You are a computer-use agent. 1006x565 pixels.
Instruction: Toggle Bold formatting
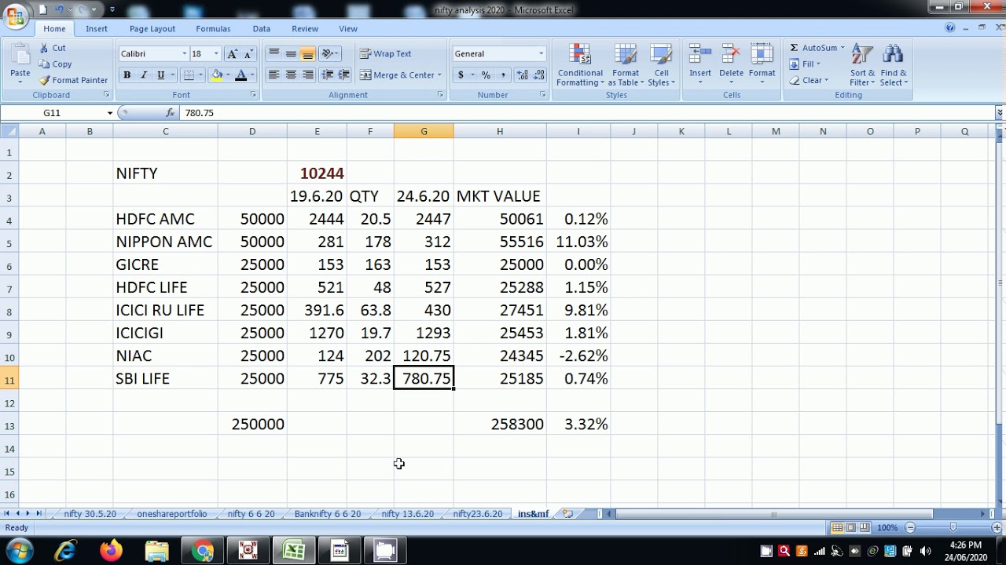(x=127, y=75)
